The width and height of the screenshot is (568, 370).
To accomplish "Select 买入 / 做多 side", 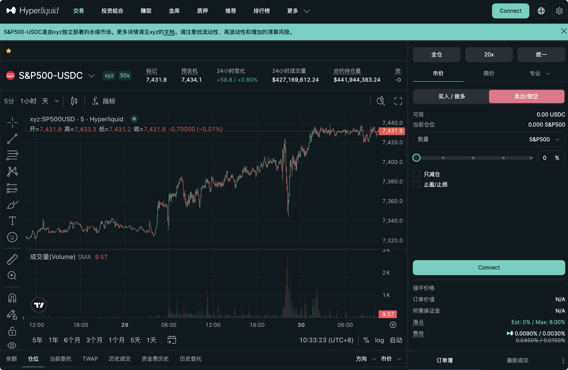I will coord(451,96).
